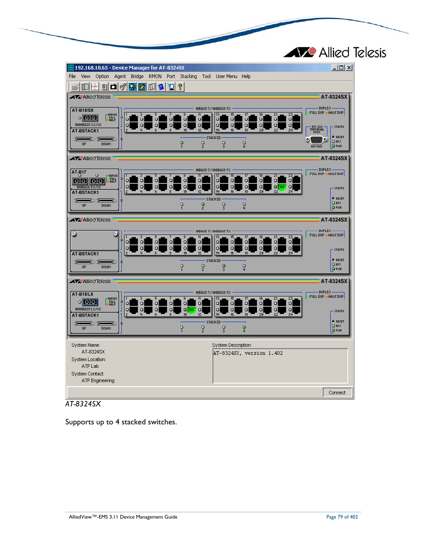Click the AT-8324SX model label on the first switch

coord(334,97)
